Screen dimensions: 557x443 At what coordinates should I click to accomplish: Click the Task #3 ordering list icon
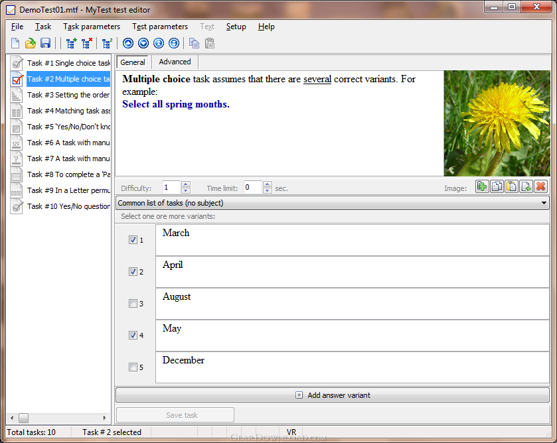click(17, 95)
